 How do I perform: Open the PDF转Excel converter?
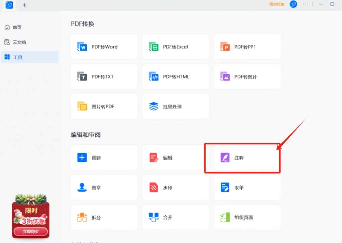click(x=176, y=47)
